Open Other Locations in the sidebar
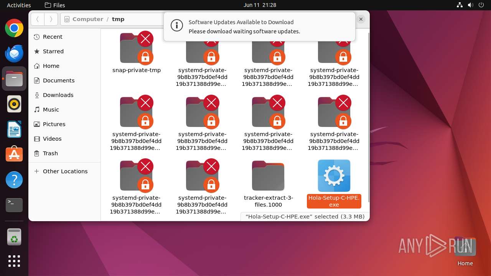The width and height of the screenshot is (491, 276). pyautogui.click(x=64, y=171)
